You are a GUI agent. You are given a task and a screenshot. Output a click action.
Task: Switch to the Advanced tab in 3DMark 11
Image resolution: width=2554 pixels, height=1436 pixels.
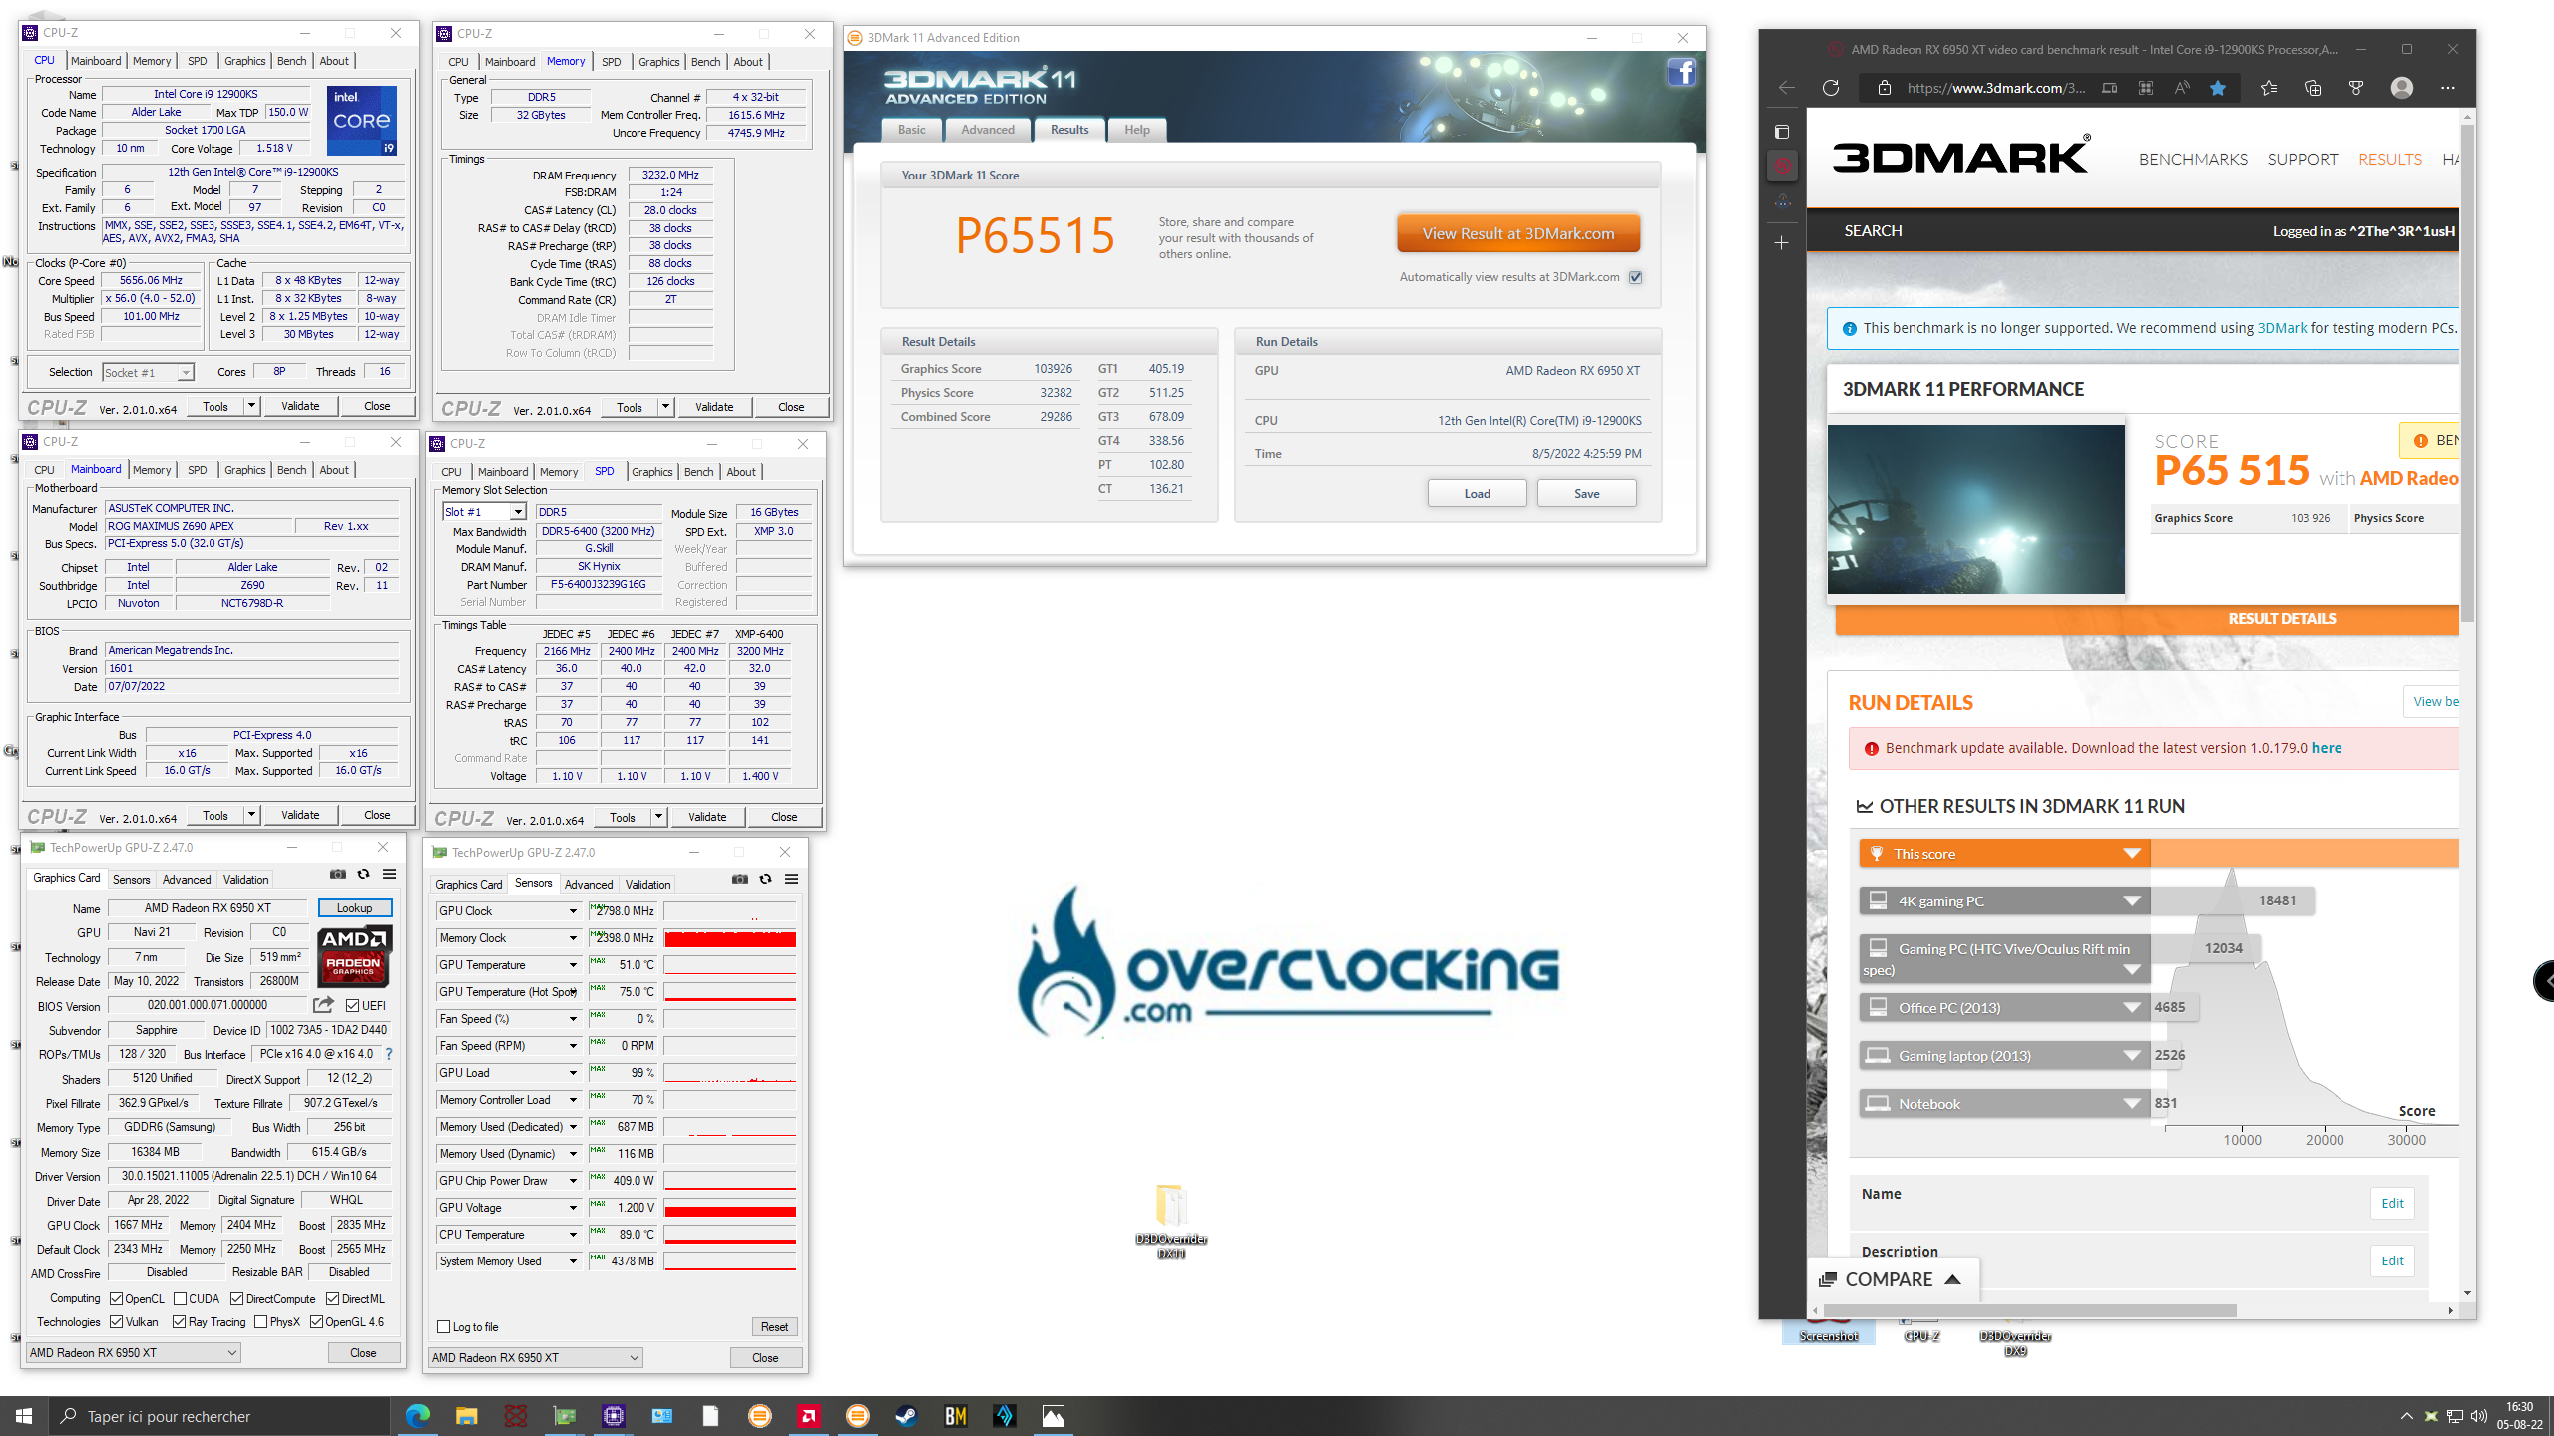[x=988, y=130]
